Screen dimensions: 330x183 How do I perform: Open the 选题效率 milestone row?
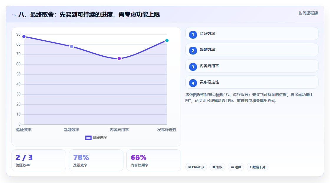[252, 50]
